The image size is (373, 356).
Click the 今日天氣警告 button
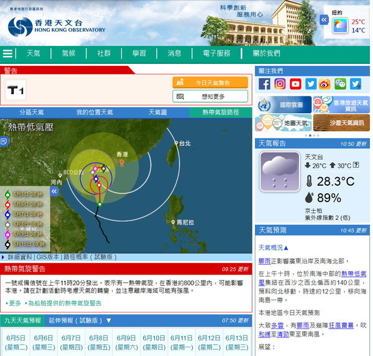pos(210,82)
